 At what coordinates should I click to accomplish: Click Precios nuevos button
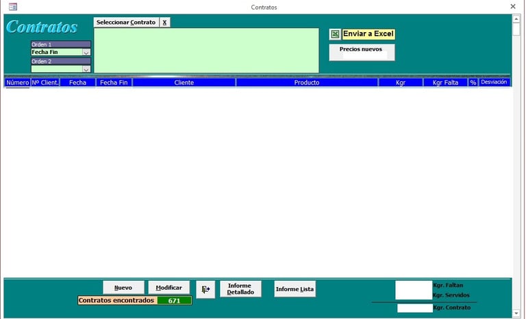click(362, 52)
